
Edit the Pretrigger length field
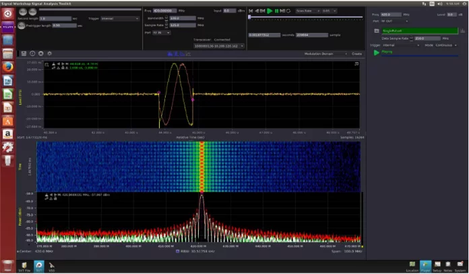pos(64,26)
